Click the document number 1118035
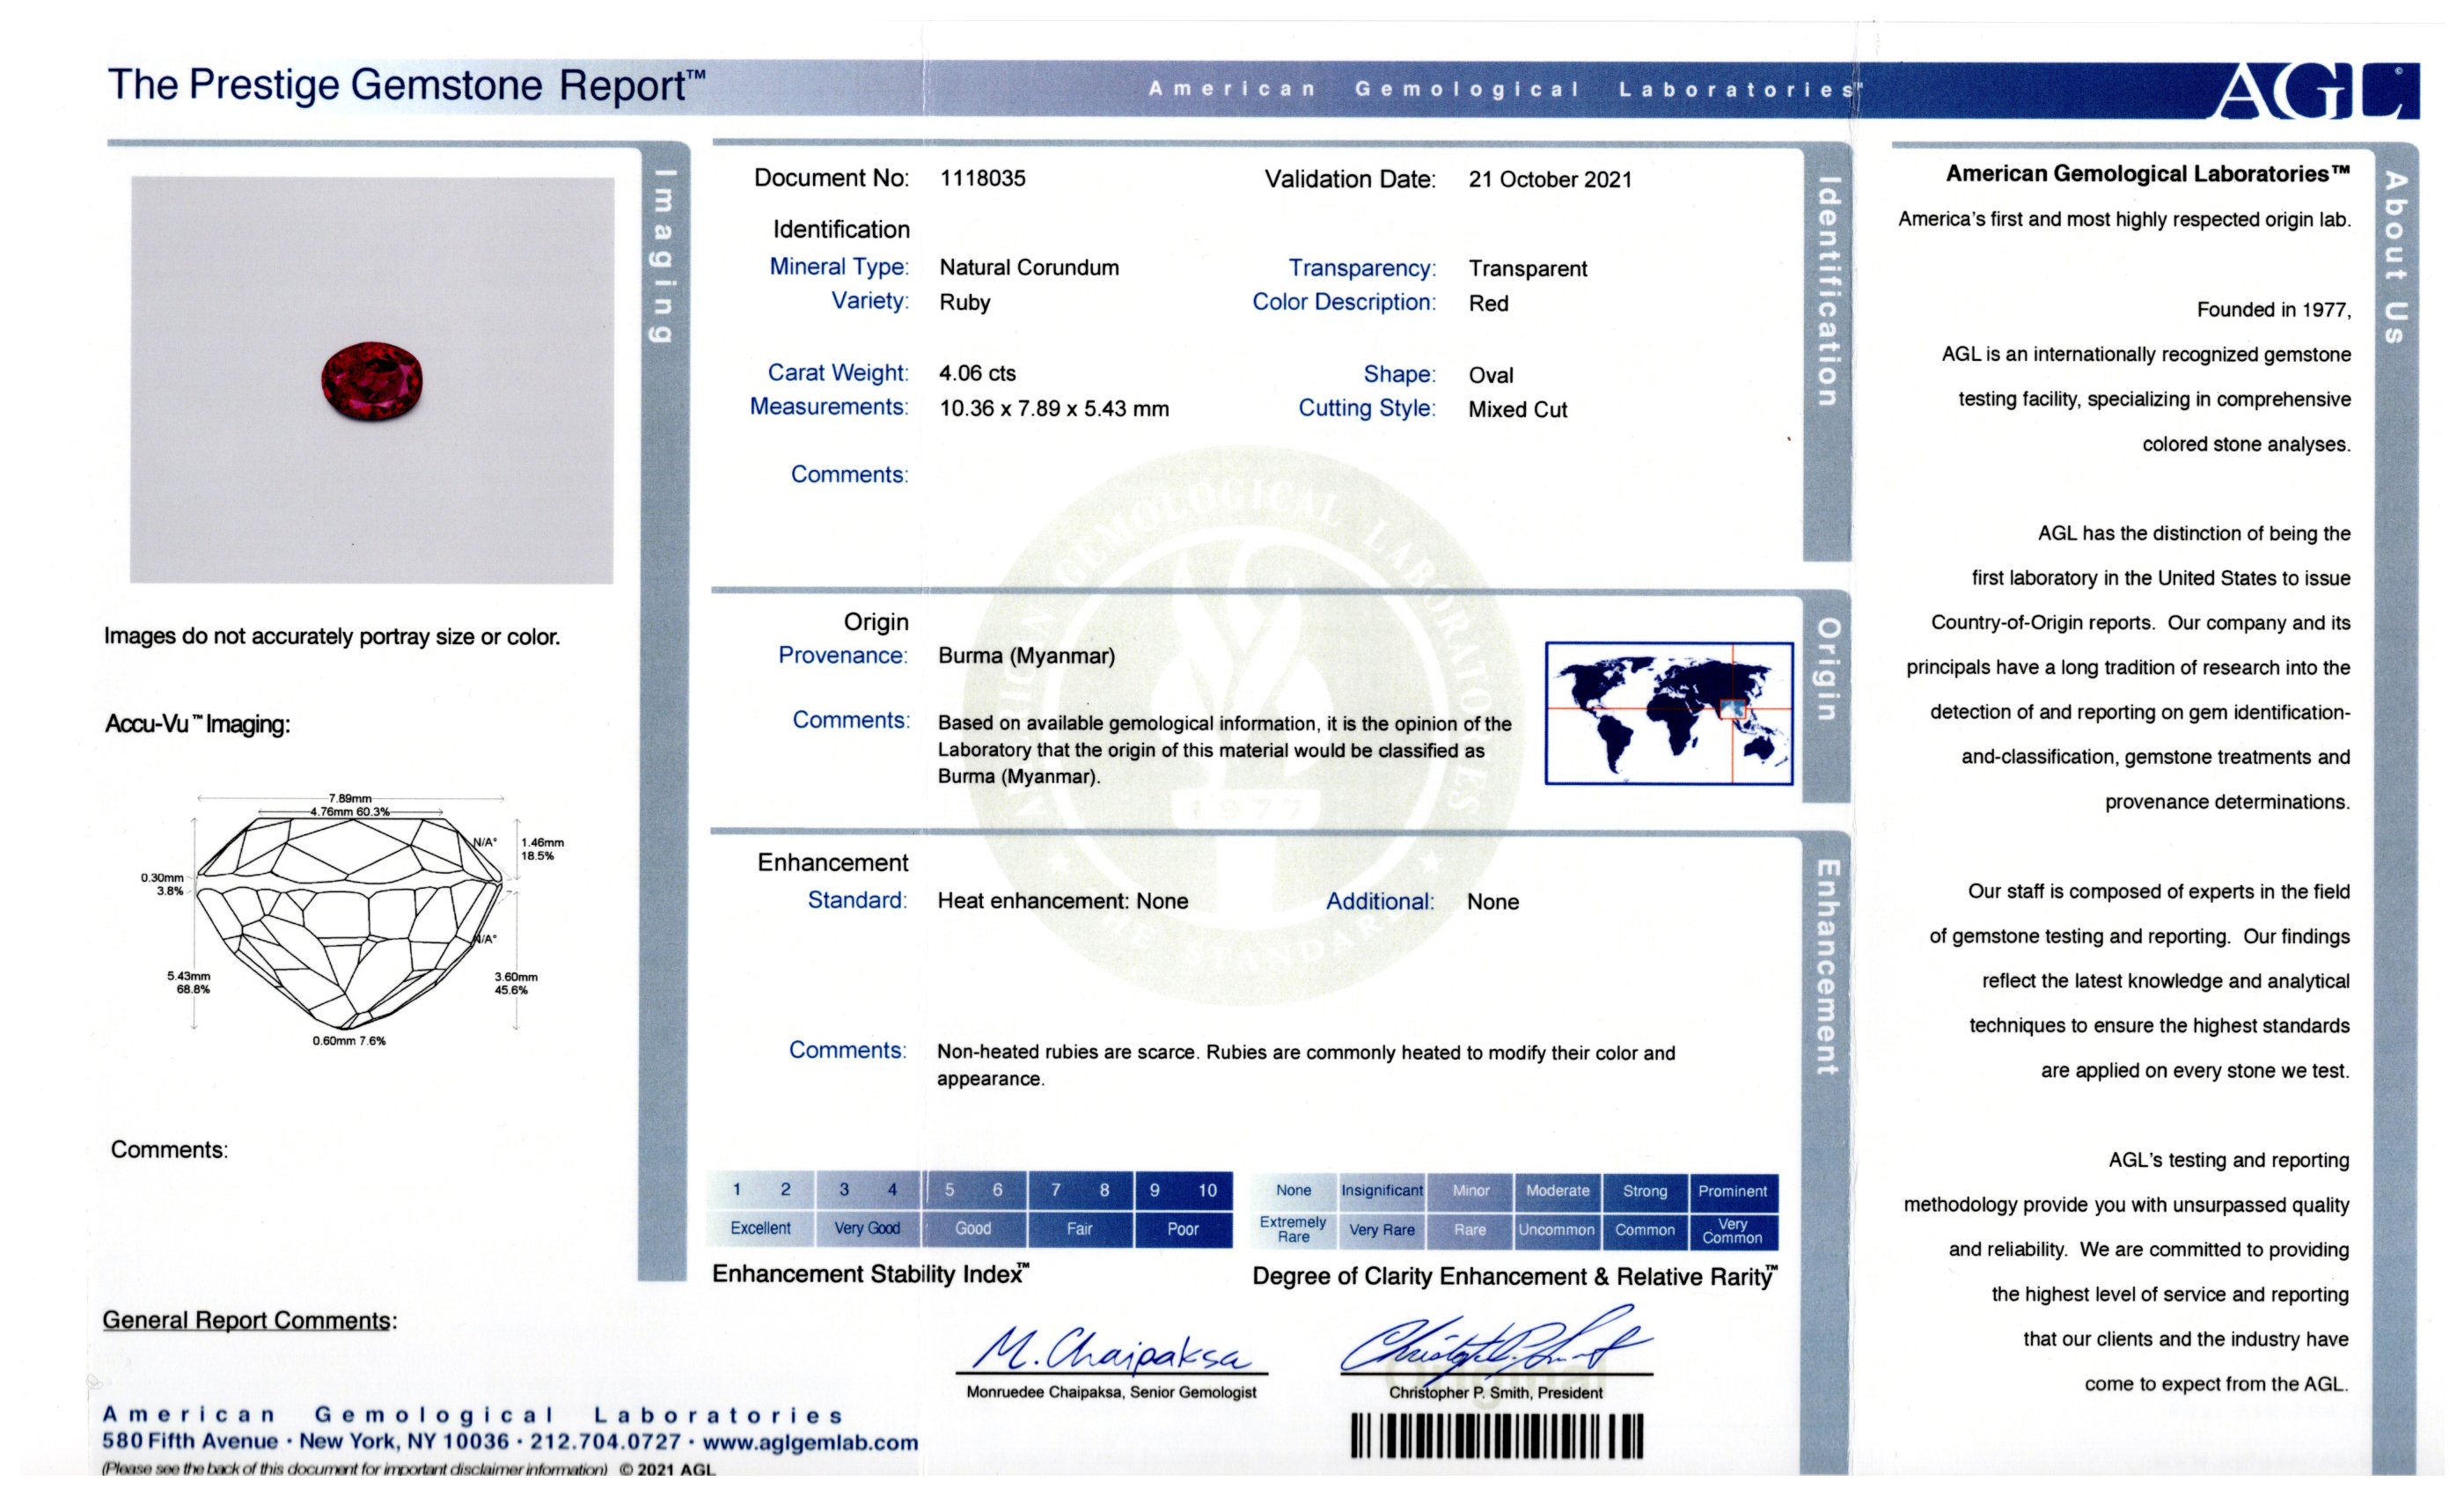The width and height of the screenshot is (2464, 1496). [982, 178]
